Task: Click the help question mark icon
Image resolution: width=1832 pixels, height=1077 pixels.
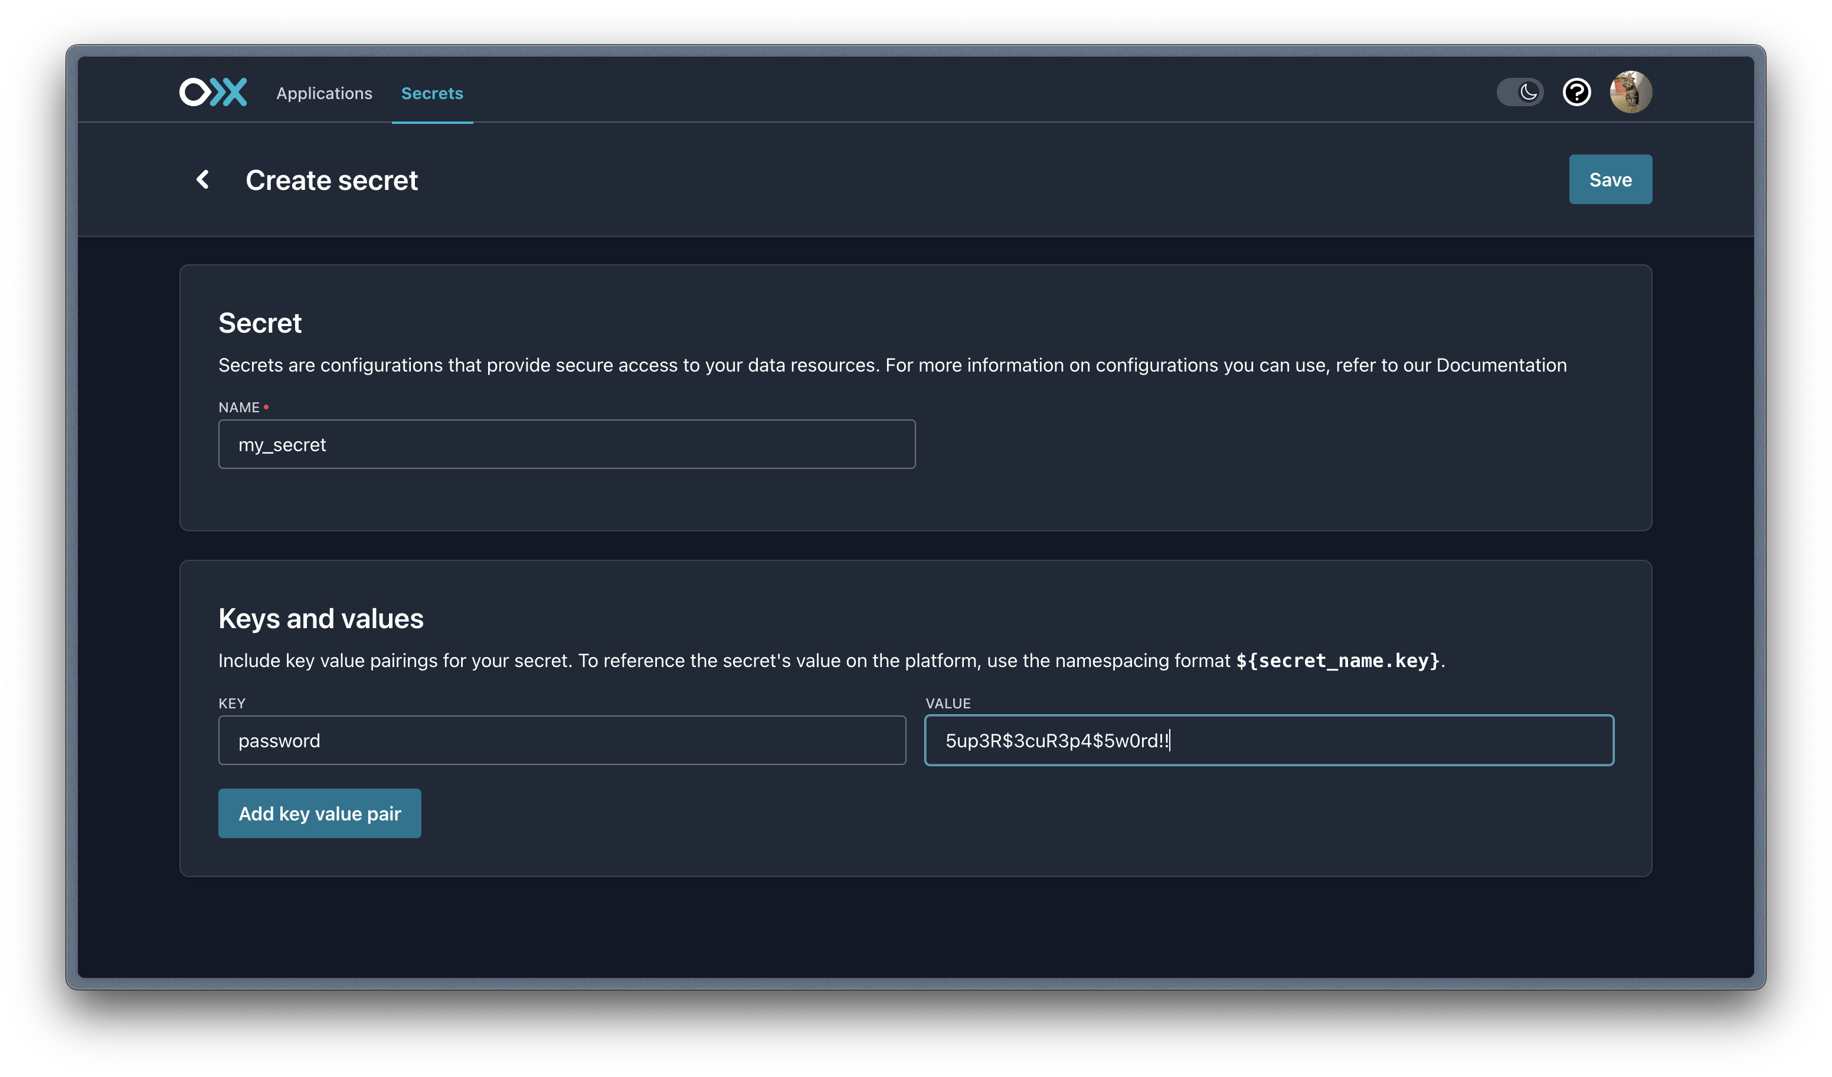Action: click(x=1575, y=91)
